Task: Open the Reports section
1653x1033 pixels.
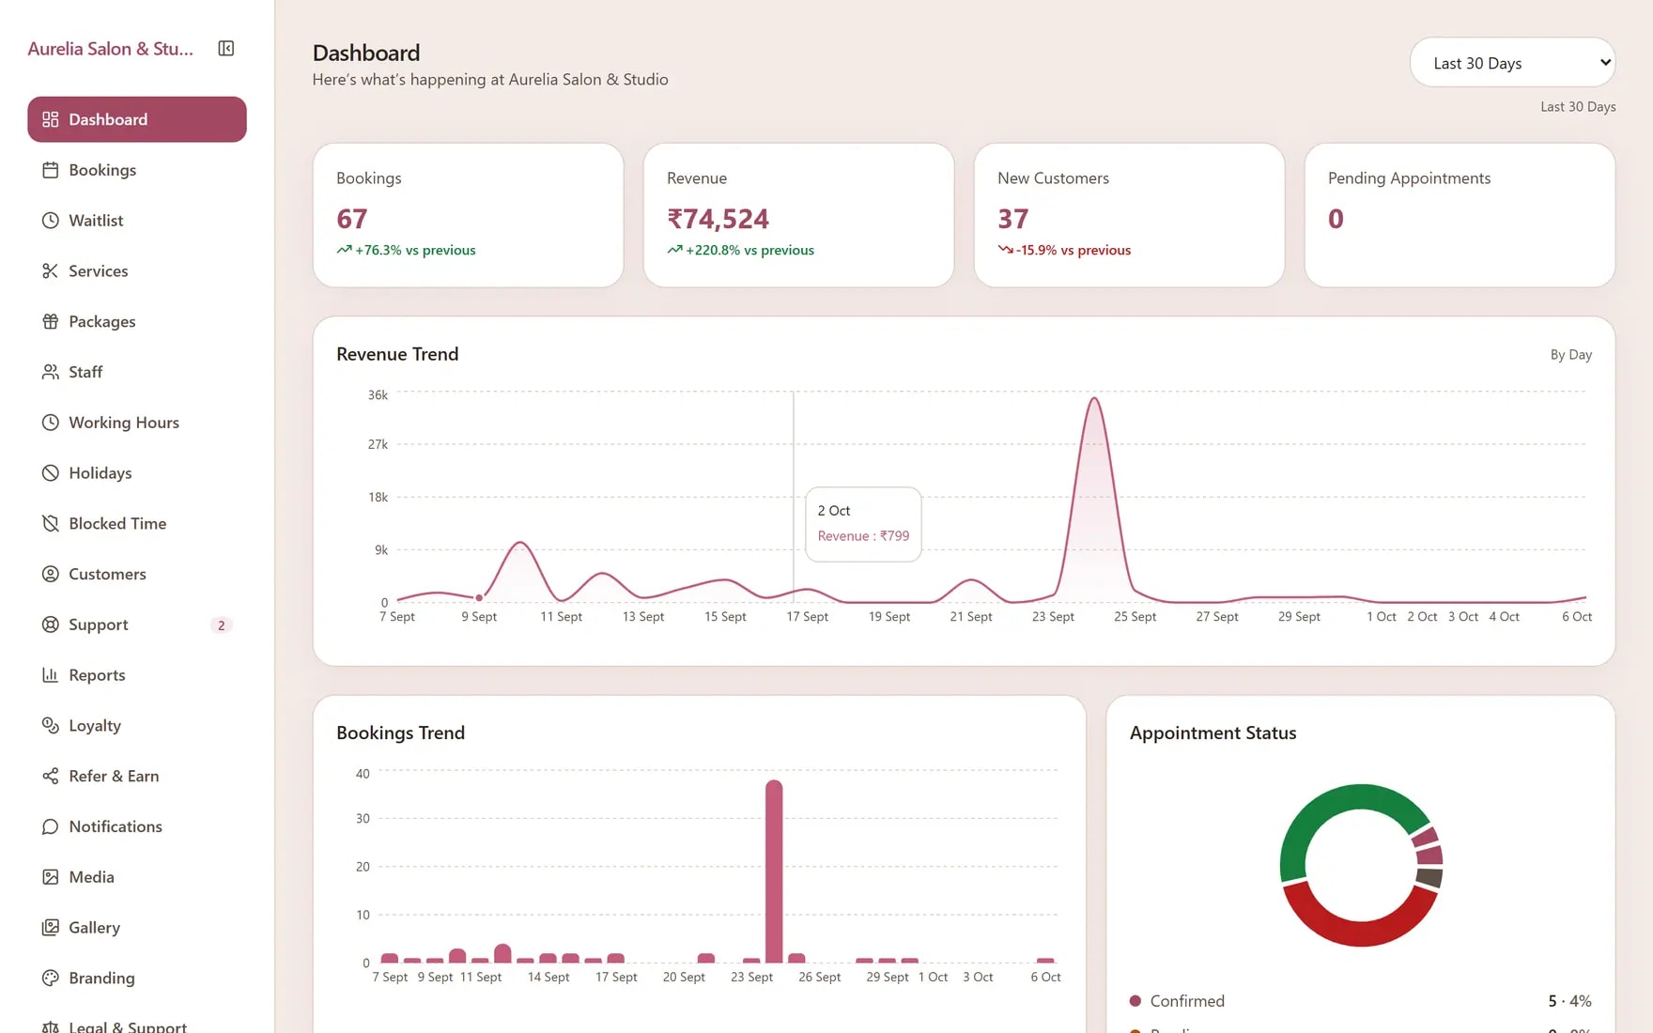Action: click(x=137, y=675)
